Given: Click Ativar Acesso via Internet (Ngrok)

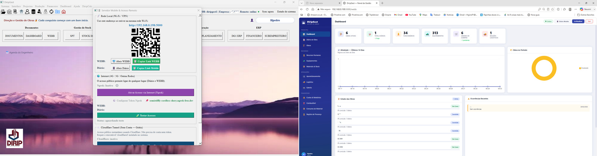Looking at the screenshot, I should click(x=146, y=92).
